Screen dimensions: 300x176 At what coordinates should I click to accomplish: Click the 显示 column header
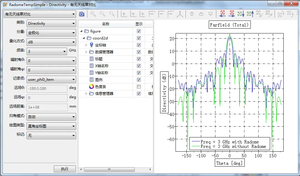click(x=139, y=24)
